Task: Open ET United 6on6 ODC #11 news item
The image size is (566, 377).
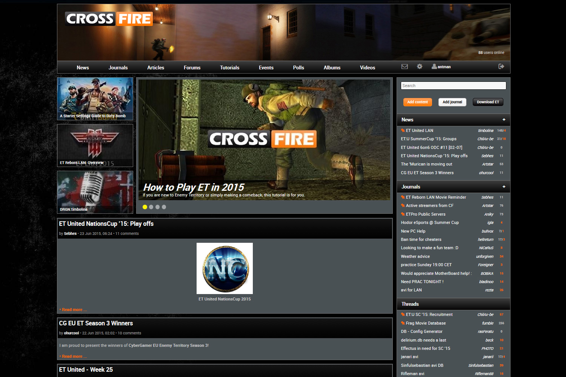Action: [x=431, y=147]
